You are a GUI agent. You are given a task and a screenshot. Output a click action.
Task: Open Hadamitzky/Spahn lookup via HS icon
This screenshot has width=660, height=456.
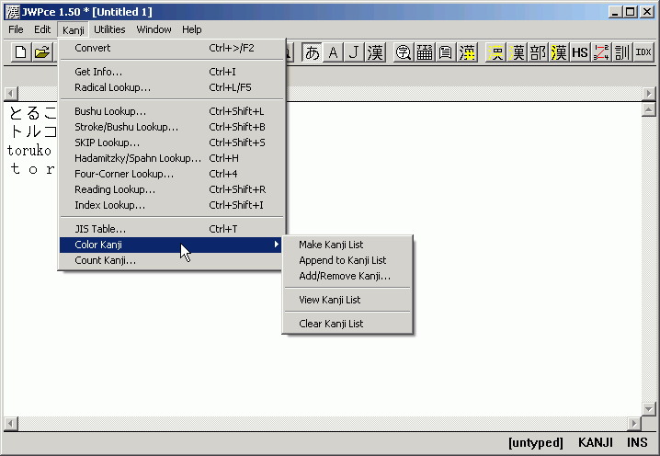(x=580, y=52)
